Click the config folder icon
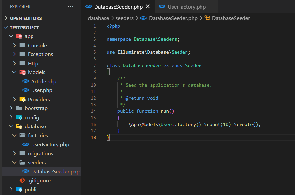The width and height of the screenshot is (295, 195). click(19, 117)
